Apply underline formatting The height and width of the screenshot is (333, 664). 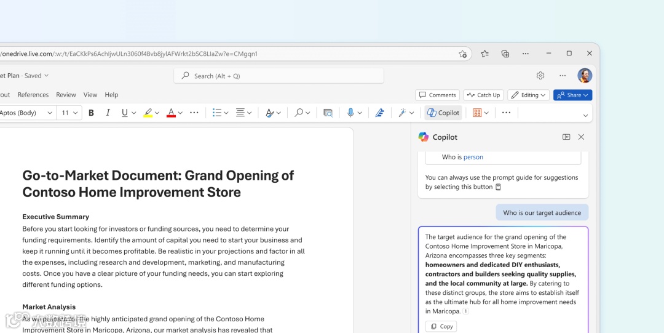coord(124,113)
